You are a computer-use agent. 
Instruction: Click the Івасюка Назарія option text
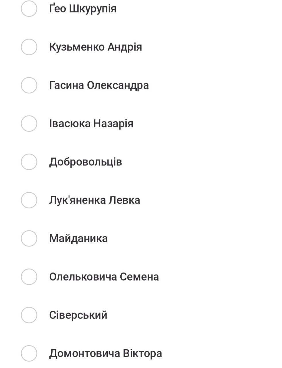91,123
